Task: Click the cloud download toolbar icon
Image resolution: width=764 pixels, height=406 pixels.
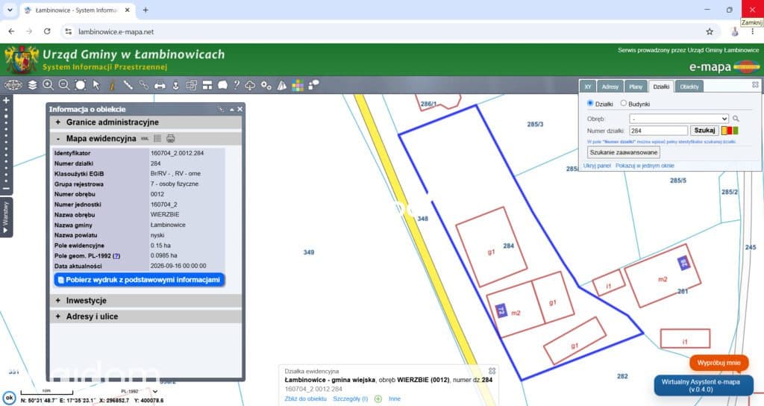Action: click(250, 85)
